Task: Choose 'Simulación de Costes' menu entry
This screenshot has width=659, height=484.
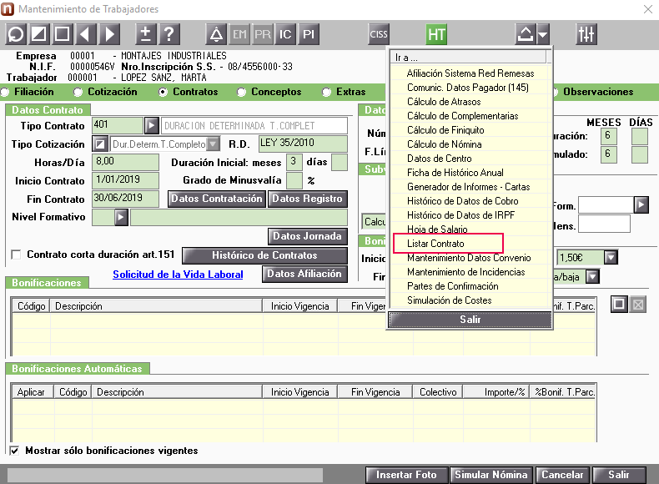Action: pos(450,300)
